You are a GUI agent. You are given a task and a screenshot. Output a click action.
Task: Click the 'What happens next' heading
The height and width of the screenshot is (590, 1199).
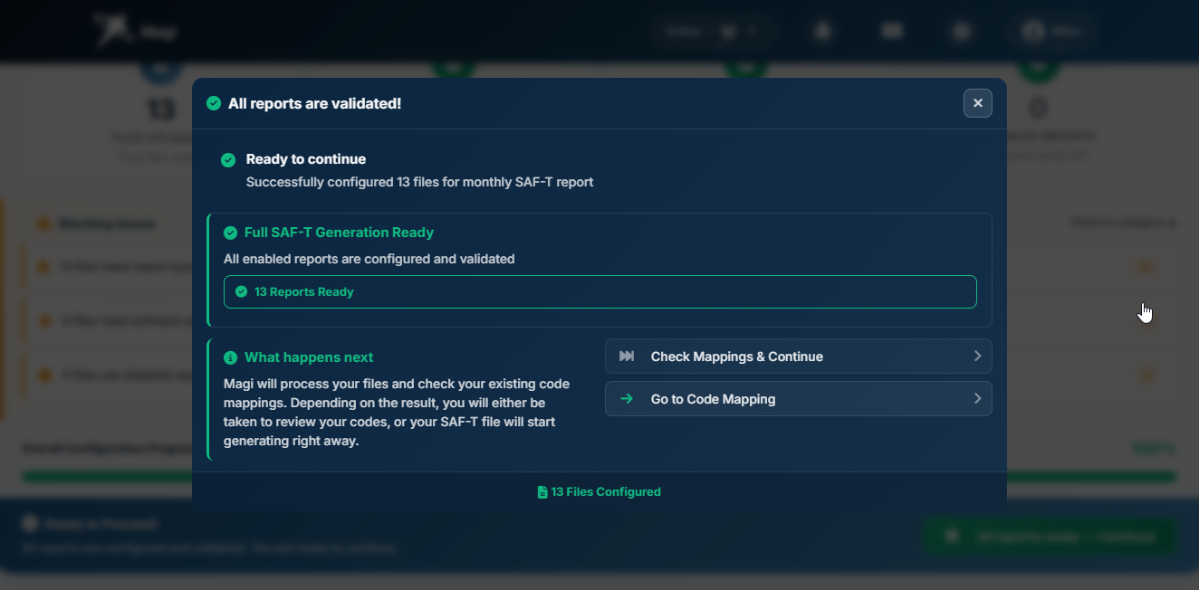coord(309,357)
